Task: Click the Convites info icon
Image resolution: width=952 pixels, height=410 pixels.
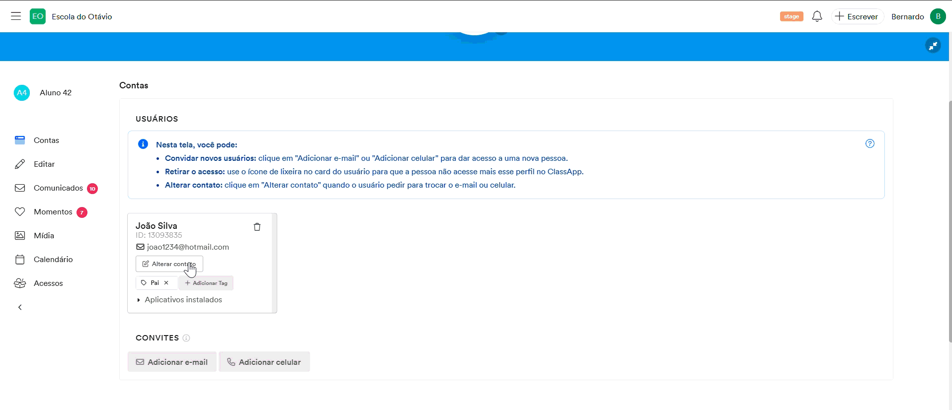Action: (x=186, y=338)
